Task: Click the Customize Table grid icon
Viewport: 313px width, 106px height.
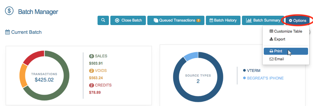Action: (271, 31)
